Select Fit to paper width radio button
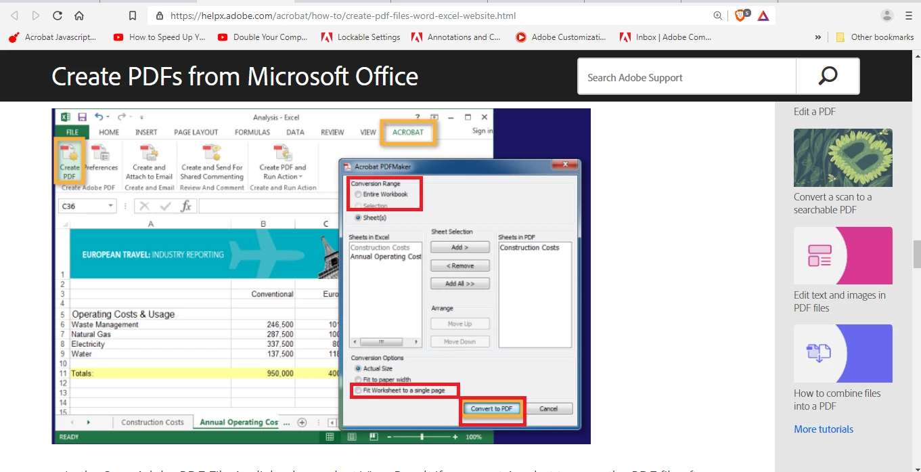The image size is (921, 472). 358,380
